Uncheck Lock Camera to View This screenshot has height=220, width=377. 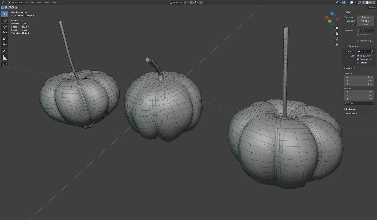(x=358, y=59)
